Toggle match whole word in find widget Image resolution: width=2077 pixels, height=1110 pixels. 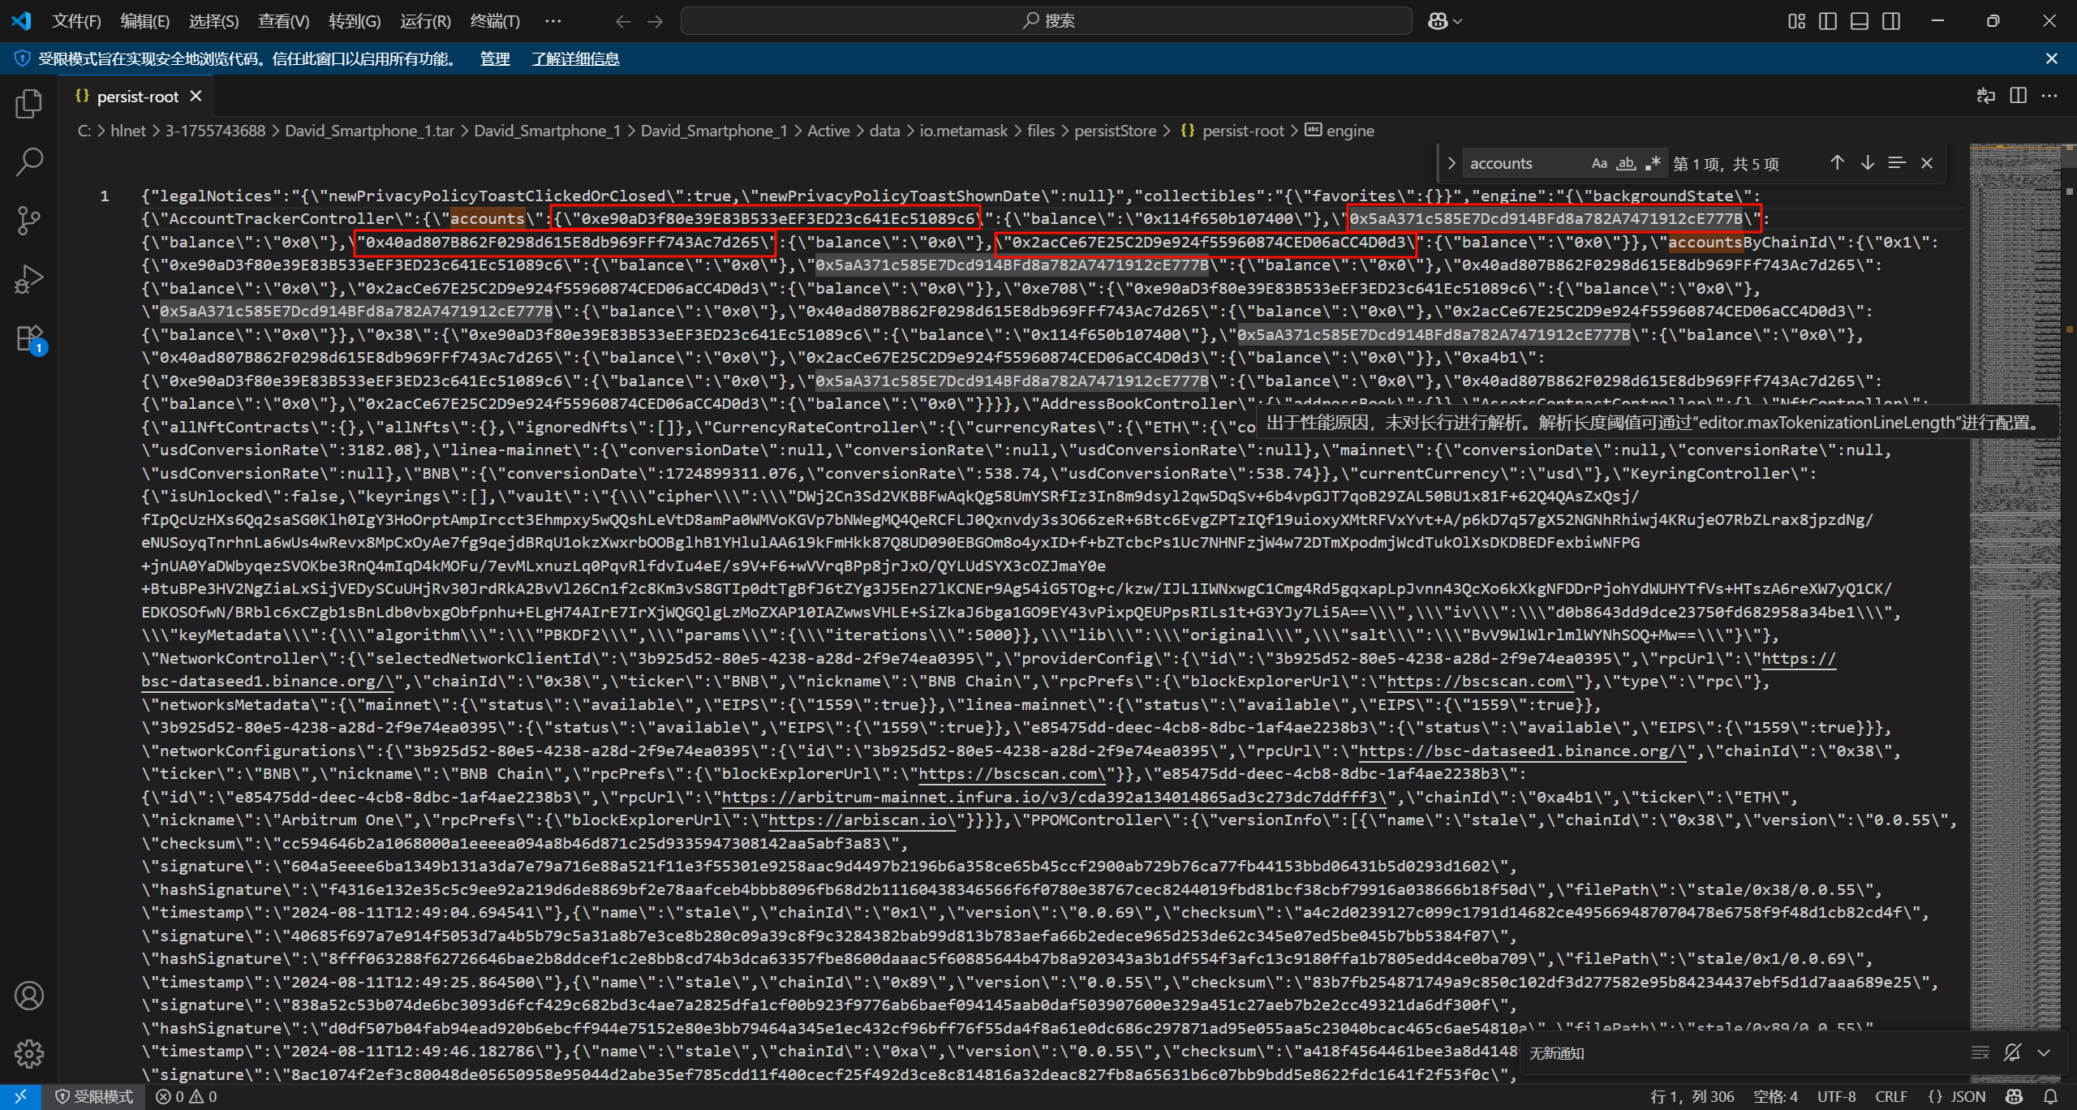pyautogui.click(x=1626, y=163)
